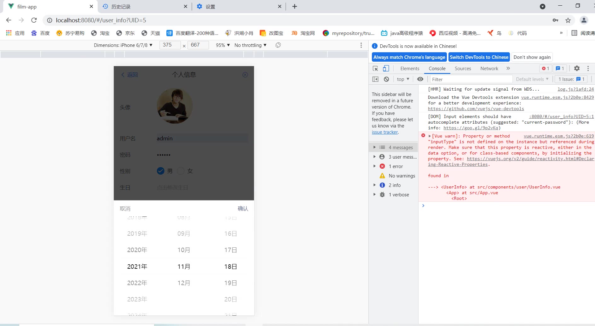Hide the console sidebar
595x326 pixels.
(375, 79)
